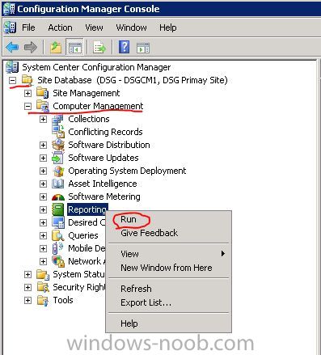Toggle Show/Hide Action Pane toolbar icon
The height and width of the screenshot is (355, 321).
143,48
